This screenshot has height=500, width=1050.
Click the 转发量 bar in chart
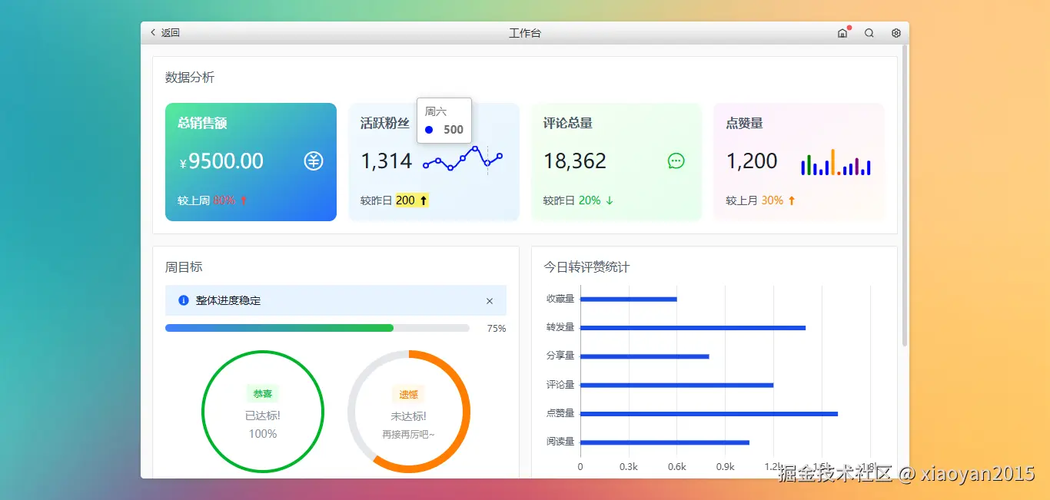(693, 328)
